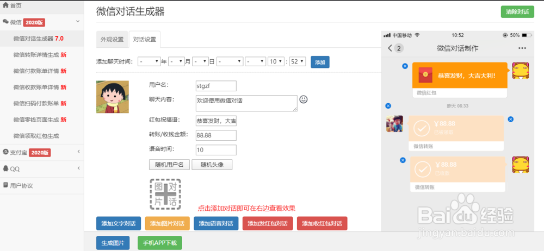Open the first dropdown after 日
This screenshot has width=544, height=251.
230,61
